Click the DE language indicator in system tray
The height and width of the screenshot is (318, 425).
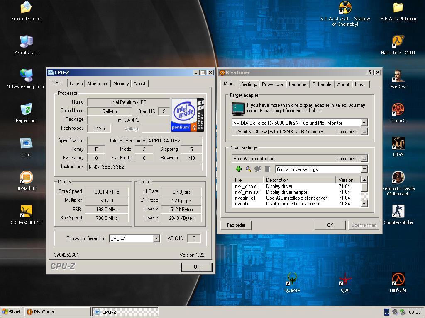click(x=387, y=312)
